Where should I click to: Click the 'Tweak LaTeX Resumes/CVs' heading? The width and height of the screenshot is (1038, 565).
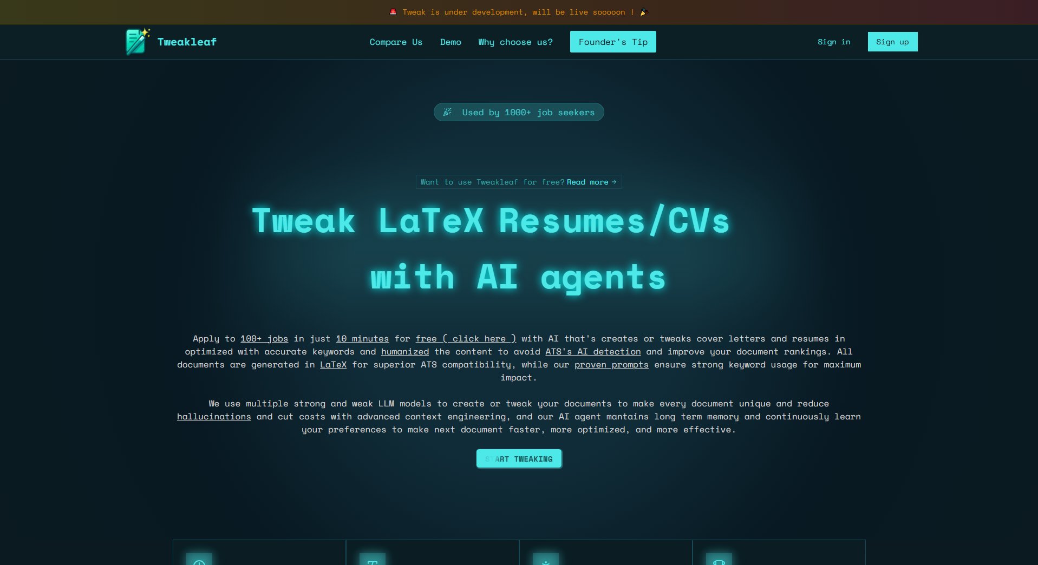click(x=491, y=221)
